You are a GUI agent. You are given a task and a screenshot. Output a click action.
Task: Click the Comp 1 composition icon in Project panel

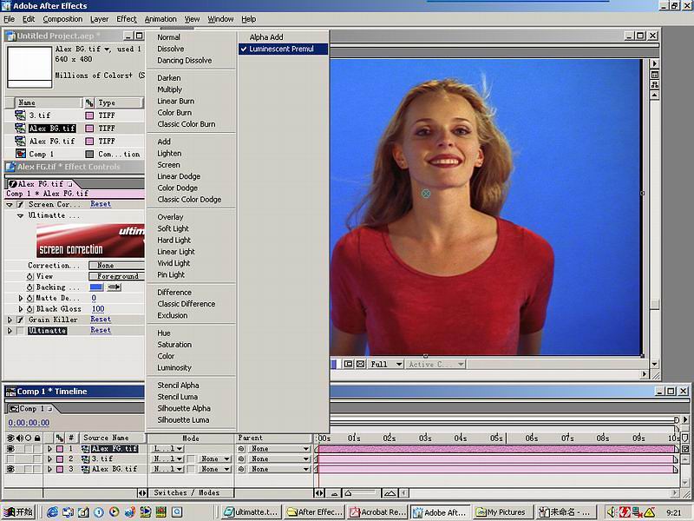click(20, 154)
